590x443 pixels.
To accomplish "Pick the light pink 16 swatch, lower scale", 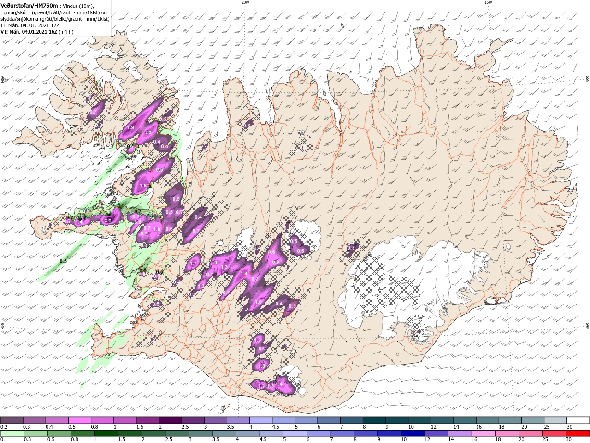I will click(x=484, y=433).
